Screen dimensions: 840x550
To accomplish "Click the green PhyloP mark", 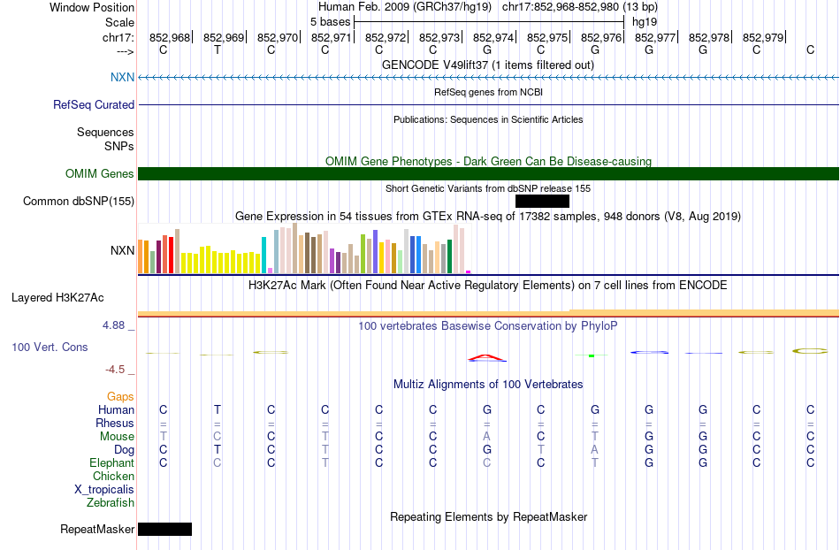I will coord(592,355).
